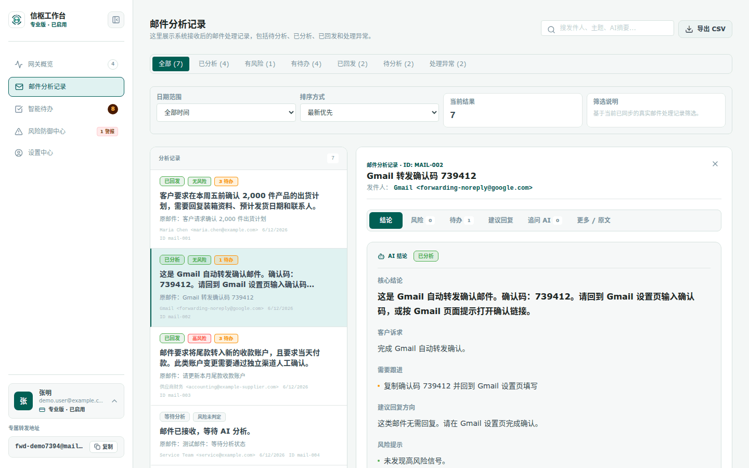This screenshot has height=468, width=749.
Task: Select the 处理异常 (2) filter tab
Action: [x=448, y=64]
